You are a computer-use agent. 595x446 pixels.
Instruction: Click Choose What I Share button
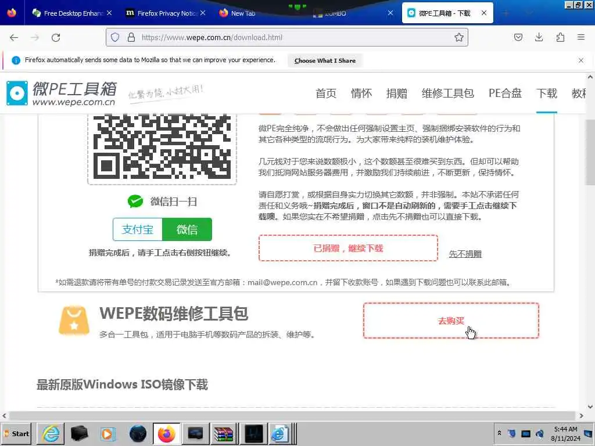coord(325,60)
